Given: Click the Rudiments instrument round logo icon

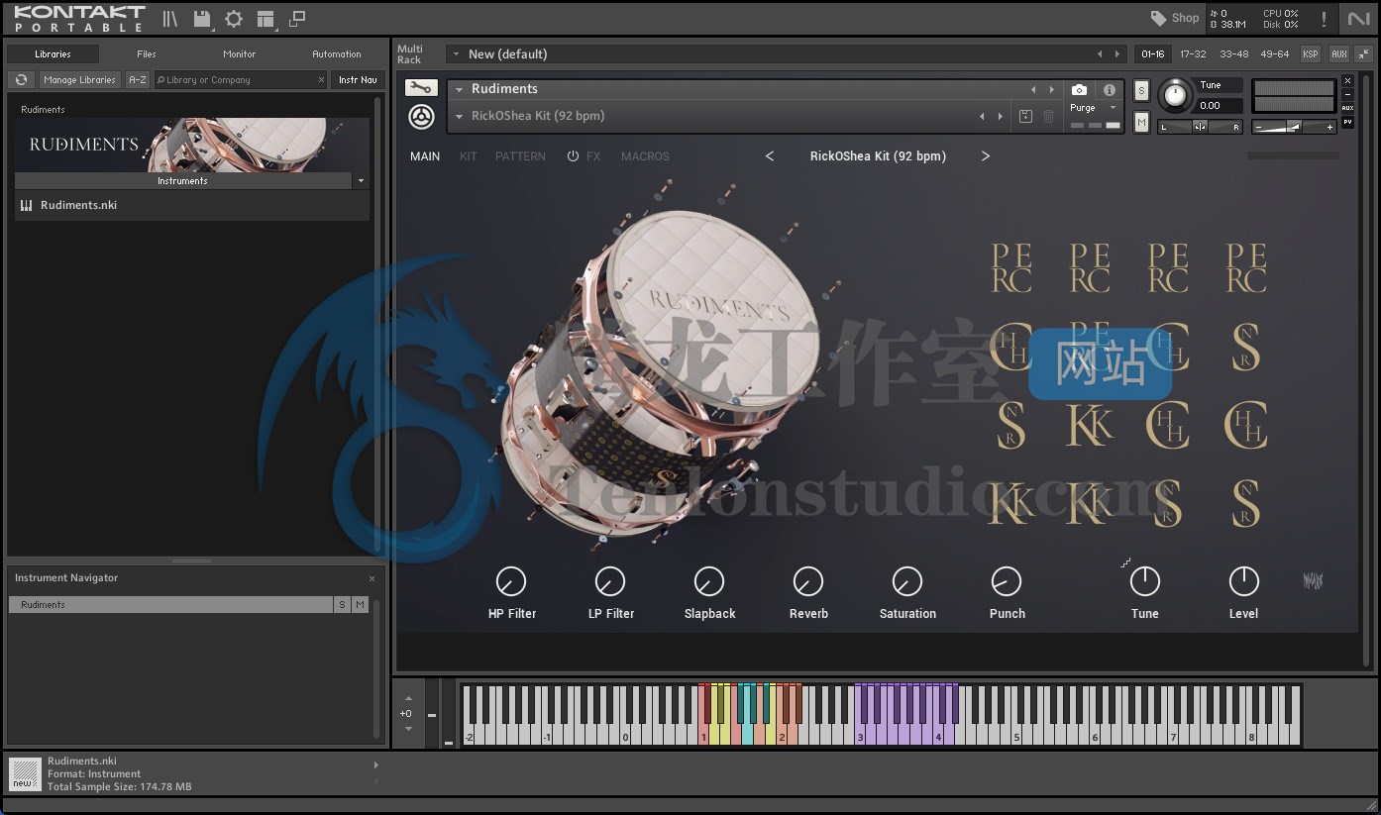Looking at the screenshot, I should (421, 117).
